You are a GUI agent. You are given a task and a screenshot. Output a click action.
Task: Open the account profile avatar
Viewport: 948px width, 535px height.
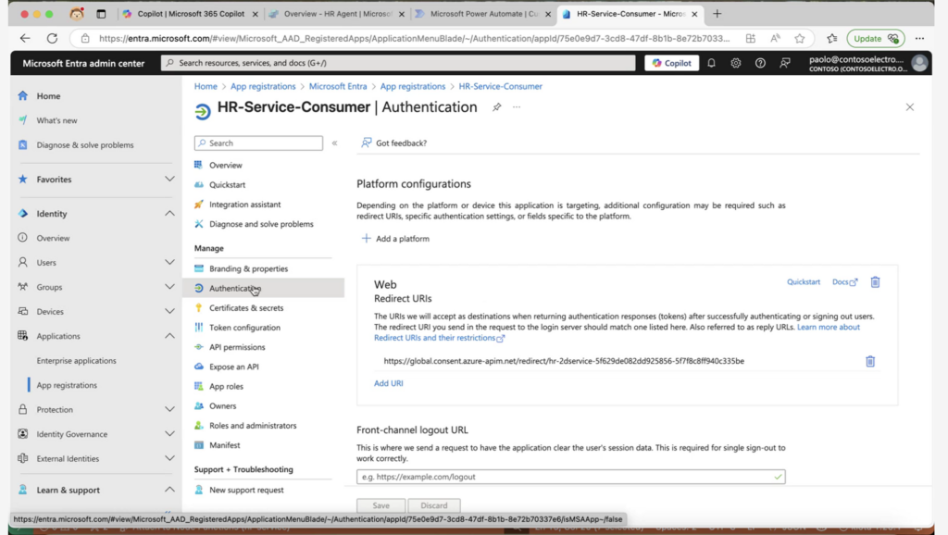tap(919, 63)
